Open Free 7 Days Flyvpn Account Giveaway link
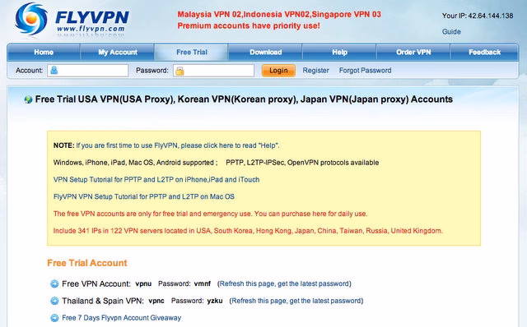 click(x=121, y=318)
